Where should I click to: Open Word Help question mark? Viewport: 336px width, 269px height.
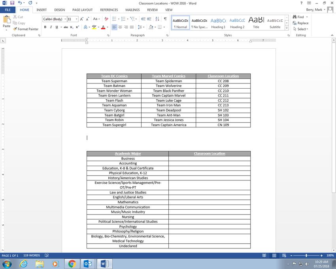[x=301, y=3]
